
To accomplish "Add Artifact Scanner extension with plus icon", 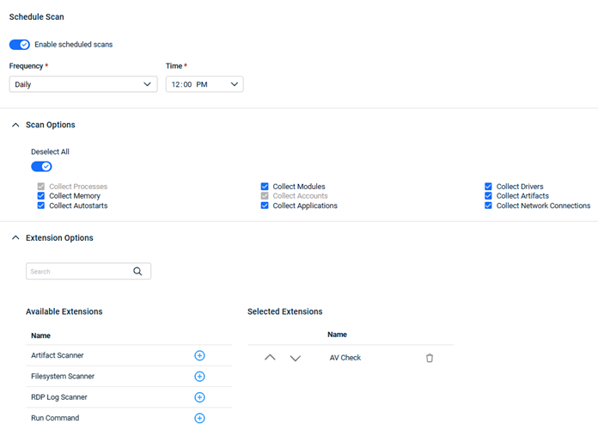I will pyautogui.click(x=199, y=356).
